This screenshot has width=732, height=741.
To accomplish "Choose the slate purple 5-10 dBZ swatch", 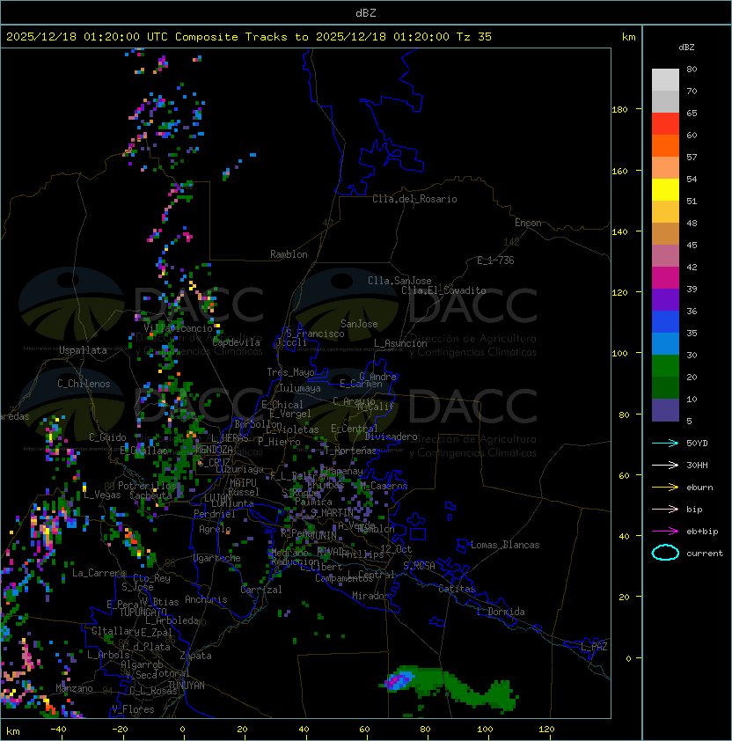I will coord(665,410).
